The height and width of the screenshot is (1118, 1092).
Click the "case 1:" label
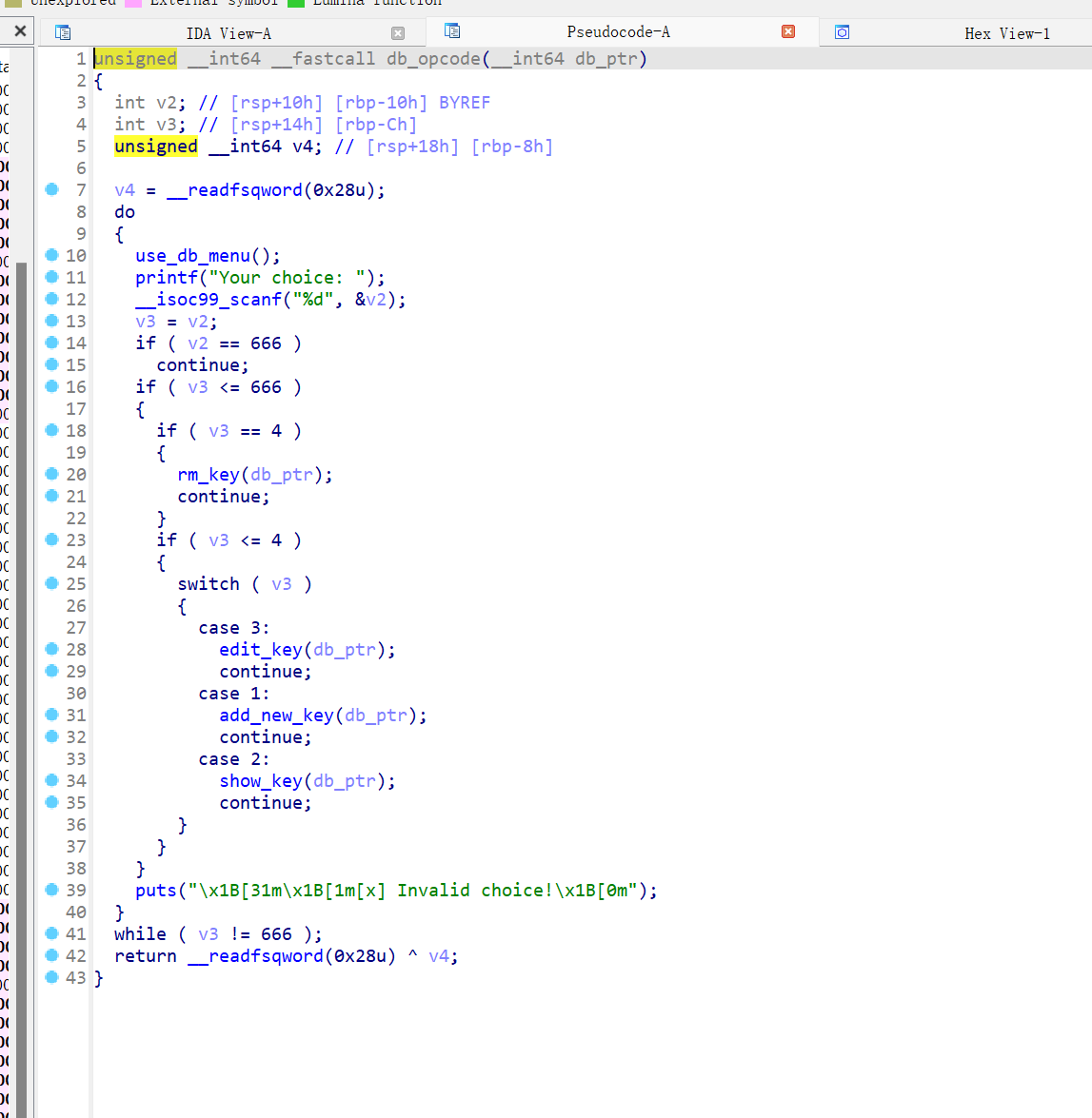pyautogui.click(x=234, y=694)
